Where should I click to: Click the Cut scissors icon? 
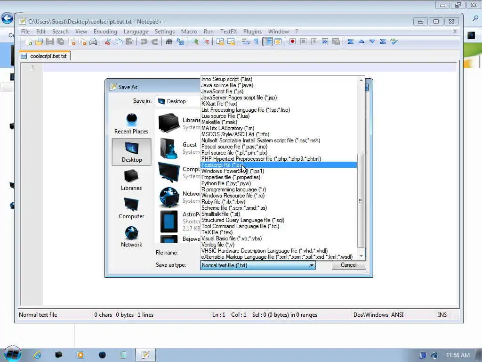107,41
